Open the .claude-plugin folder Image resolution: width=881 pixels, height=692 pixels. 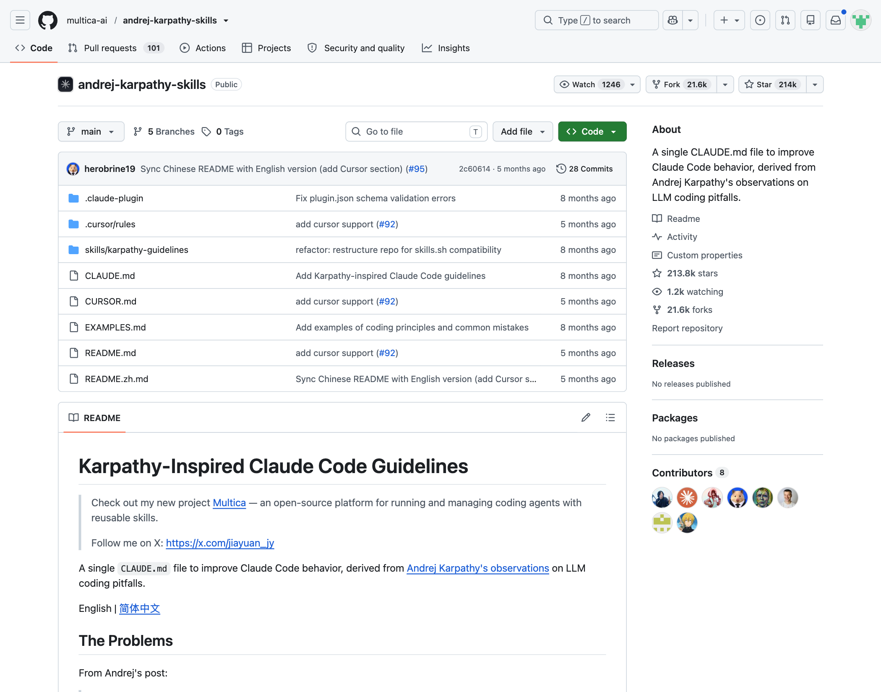coord(114,198)
